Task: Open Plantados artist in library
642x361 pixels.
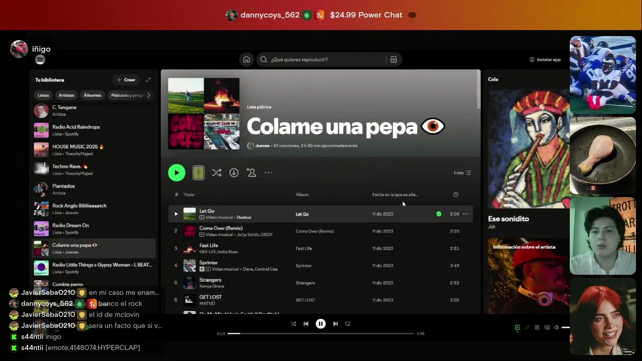Action: click(x=94, y=189)
